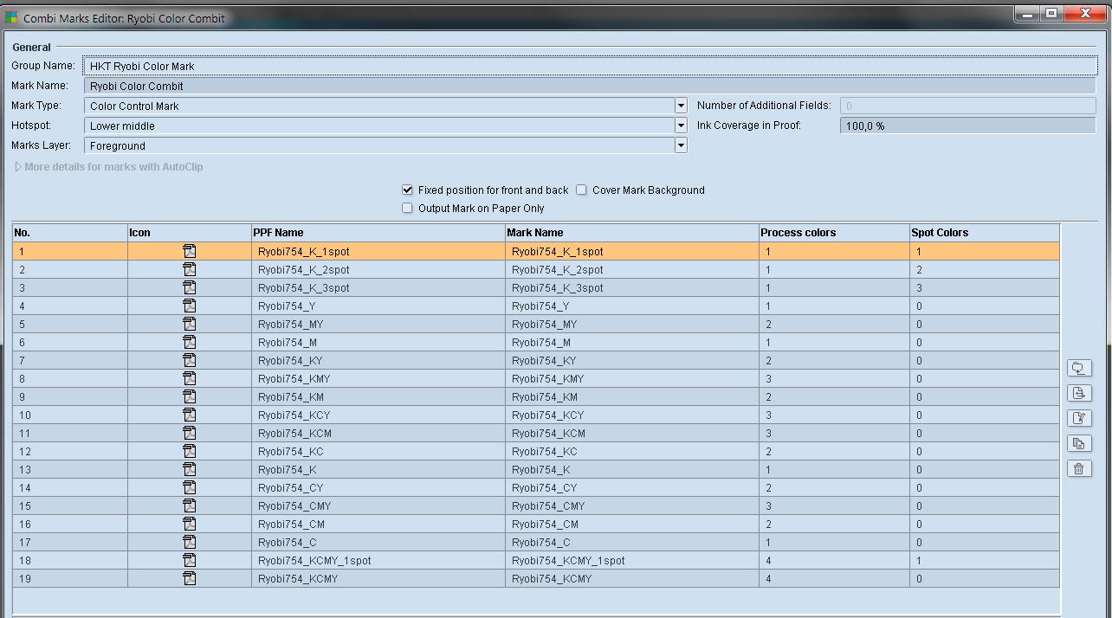Click the PDF icon in row Ryobi754_CM
This screenshot has height=618, width=1112.
pos(190,524)
